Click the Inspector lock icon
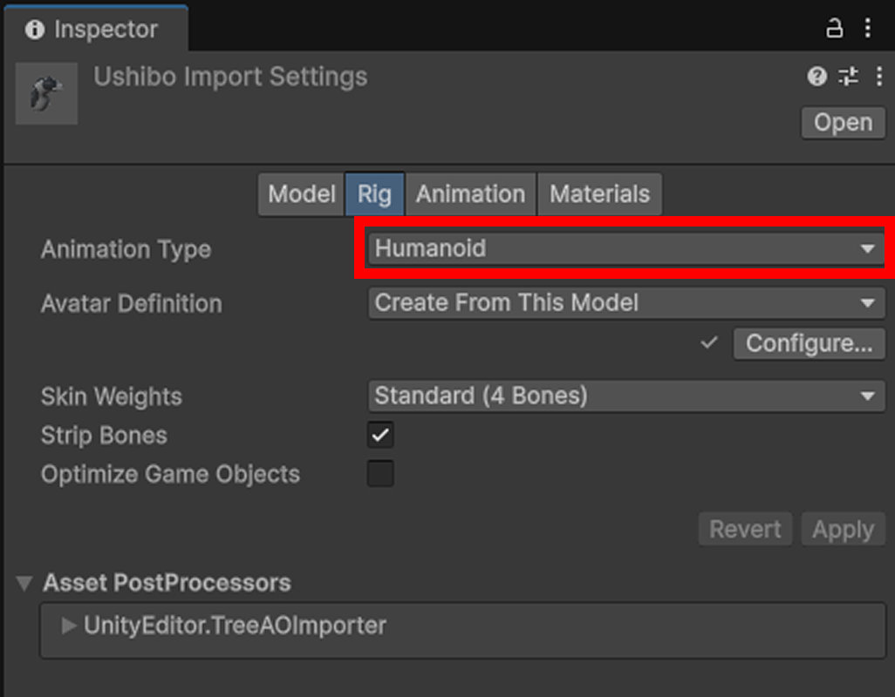The height and width of the screenshot is (697, 895). click(x=834, y=28)
